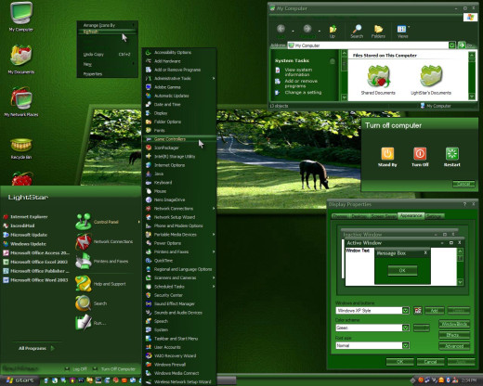
Task: Click the scroll down arrow in files pane
Action: [x=472, y=96]
